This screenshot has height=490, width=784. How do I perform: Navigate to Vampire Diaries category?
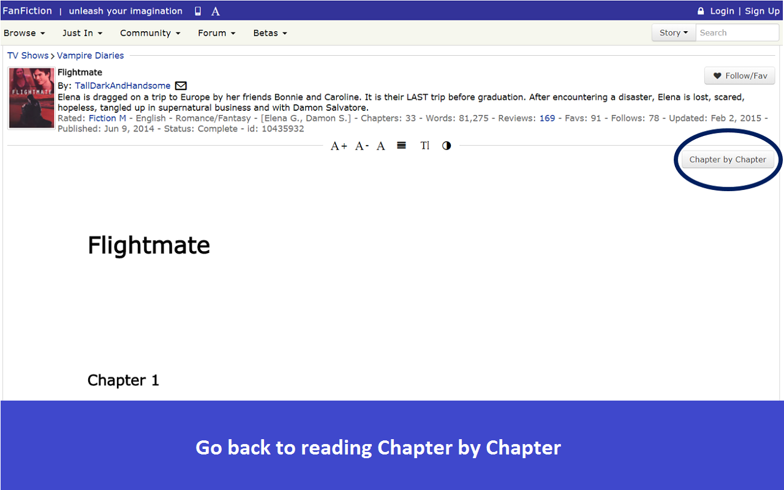(x=90, y=55)
